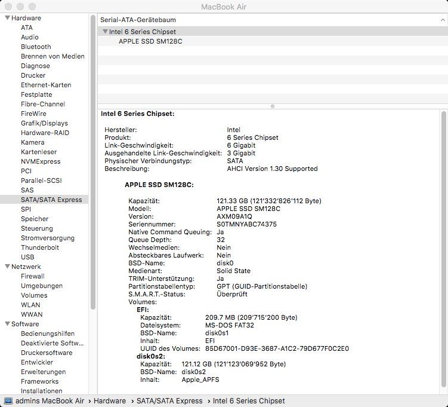448x407 pixels.
Task: Click the 'MS-DOS FAT32' file system value
Action: [x=230, y=325]
